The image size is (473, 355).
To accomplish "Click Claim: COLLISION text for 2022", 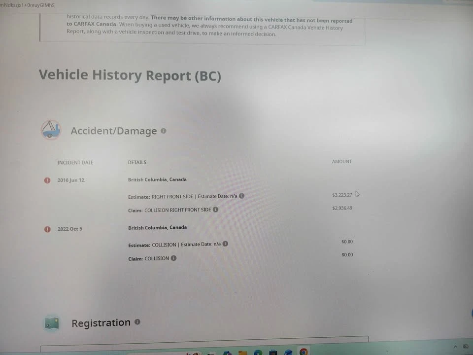I will click(x=148, y=259).
